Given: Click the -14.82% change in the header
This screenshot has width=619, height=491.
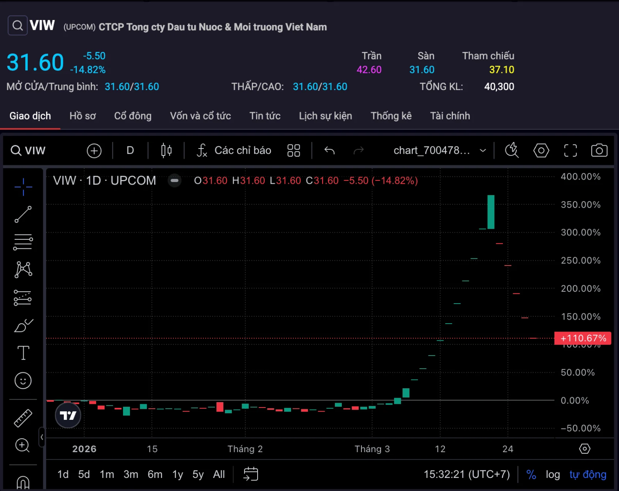Looking at the screenshot, I should pyautogui.click(x=87, y=70).
